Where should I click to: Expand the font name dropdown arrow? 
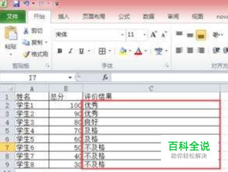point(123,35)
